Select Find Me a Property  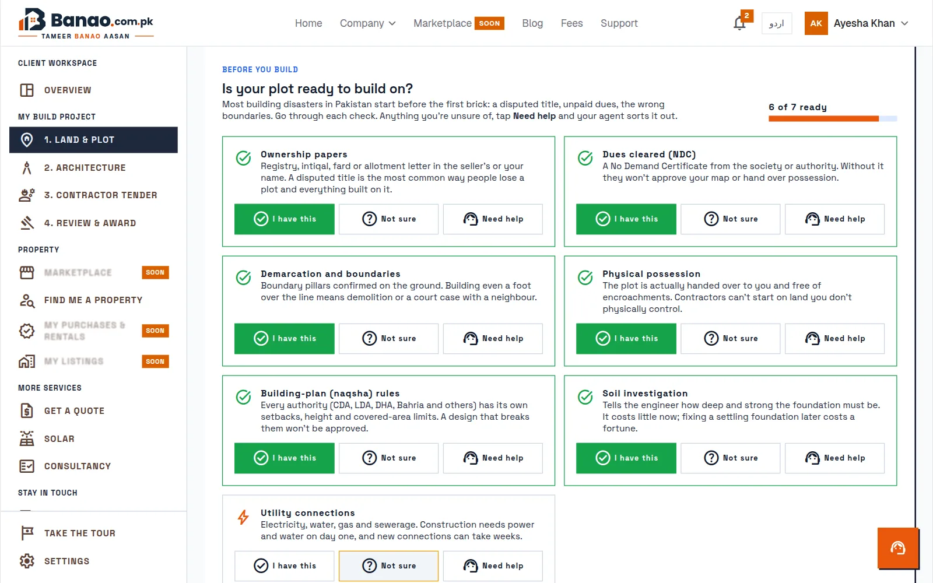tap(93, 300)
